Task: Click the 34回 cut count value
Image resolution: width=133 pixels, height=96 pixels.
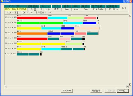Action: point(33,9)
